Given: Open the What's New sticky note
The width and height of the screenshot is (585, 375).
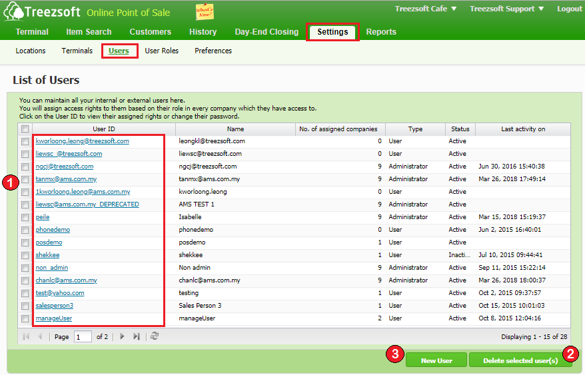Looking at the screenshot, I should point(205,12).
